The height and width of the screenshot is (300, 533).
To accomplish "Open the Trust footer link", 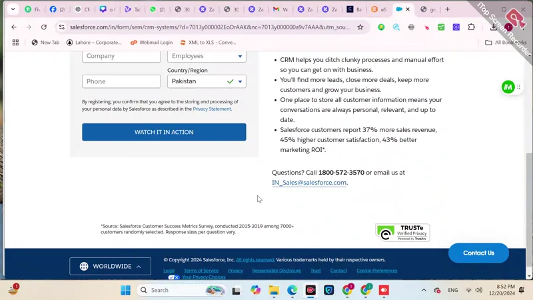I will (315, 271).
